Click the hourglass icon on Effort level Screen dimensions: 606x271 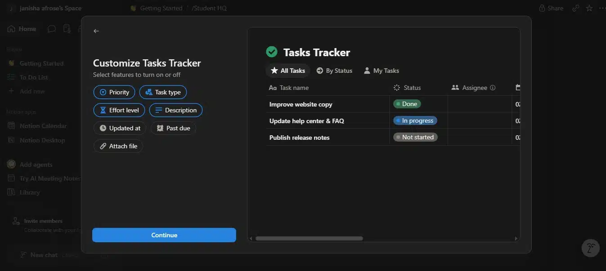click(x=103, y=110)
